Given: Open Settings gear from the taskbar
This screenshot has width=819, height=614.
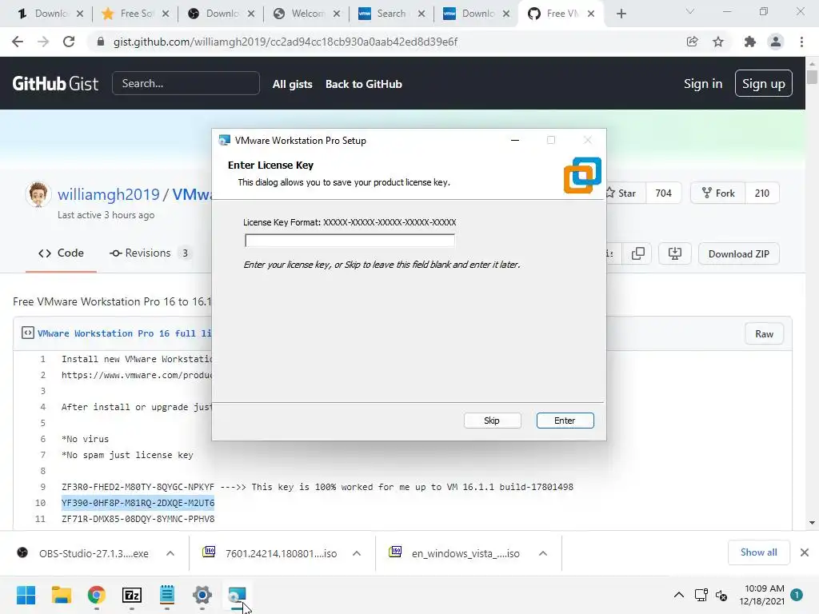Looking at the screenshot, I should (x=202, y=595).
